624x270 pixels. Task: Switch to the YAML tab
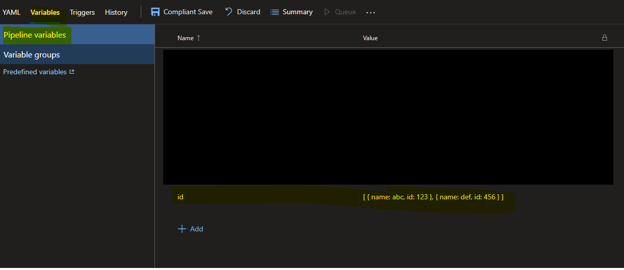(11, 12)
